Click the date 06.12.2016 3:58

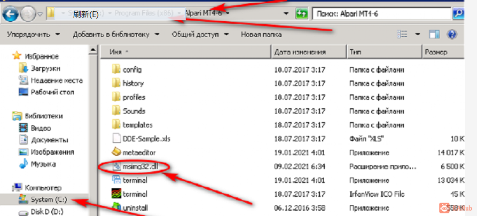click(x=300, y=208)
